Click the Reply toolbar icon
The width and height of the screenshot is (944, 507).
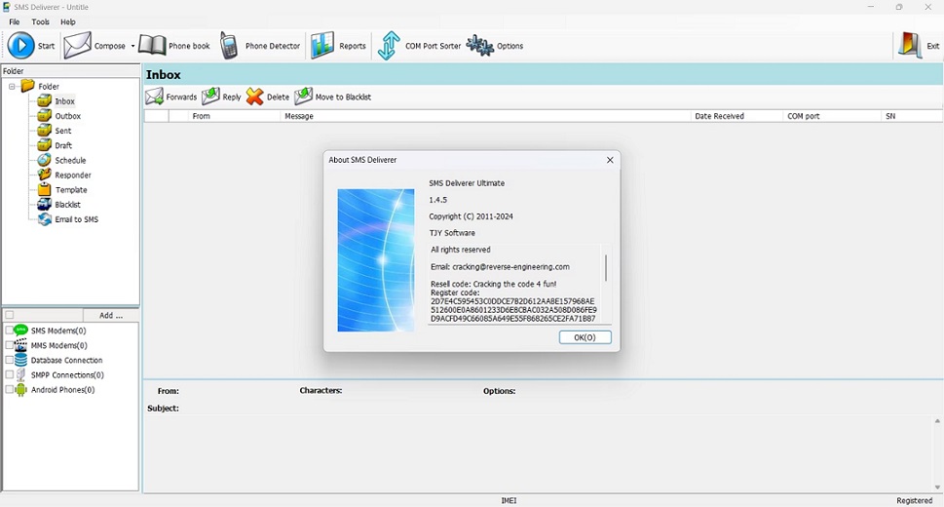click(x=210, y=97)
